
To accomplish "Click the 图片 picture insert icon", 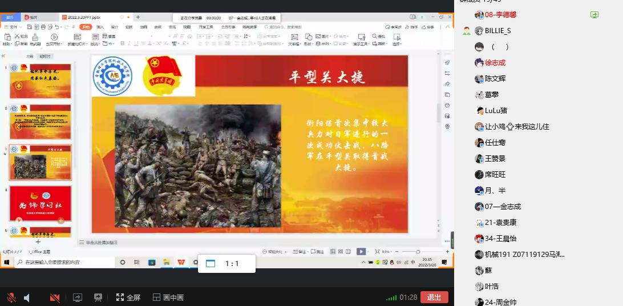I will click(x=318, y=36).
